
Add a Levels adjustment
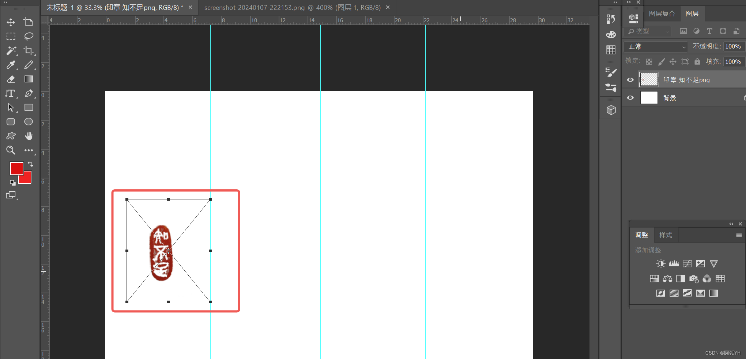674,264
